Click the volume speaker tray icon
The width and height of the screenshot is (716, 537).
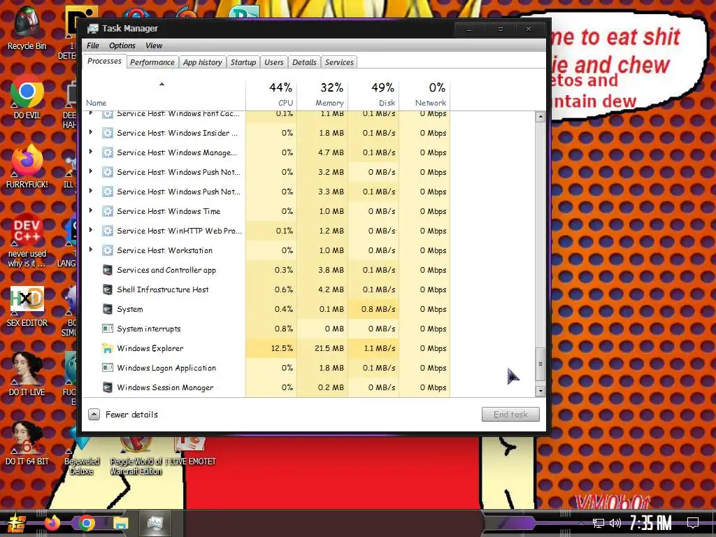615,523
